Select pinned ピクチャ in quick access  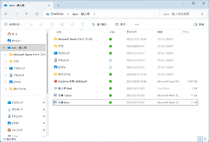[13, 123]
